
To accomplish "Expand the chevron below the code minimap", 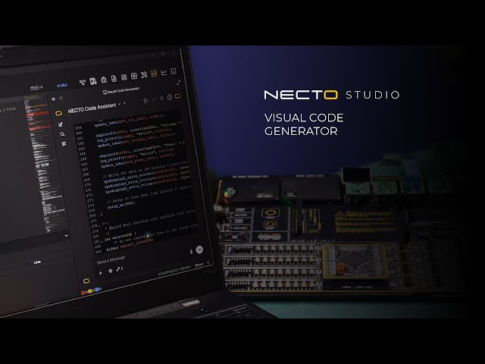I will pos(66,236).
